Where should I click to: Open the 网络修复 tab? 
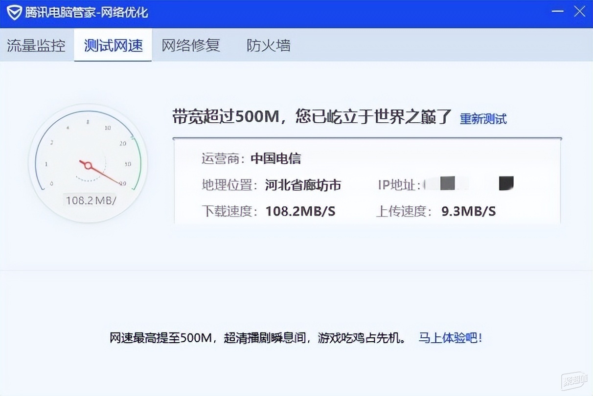191,45
